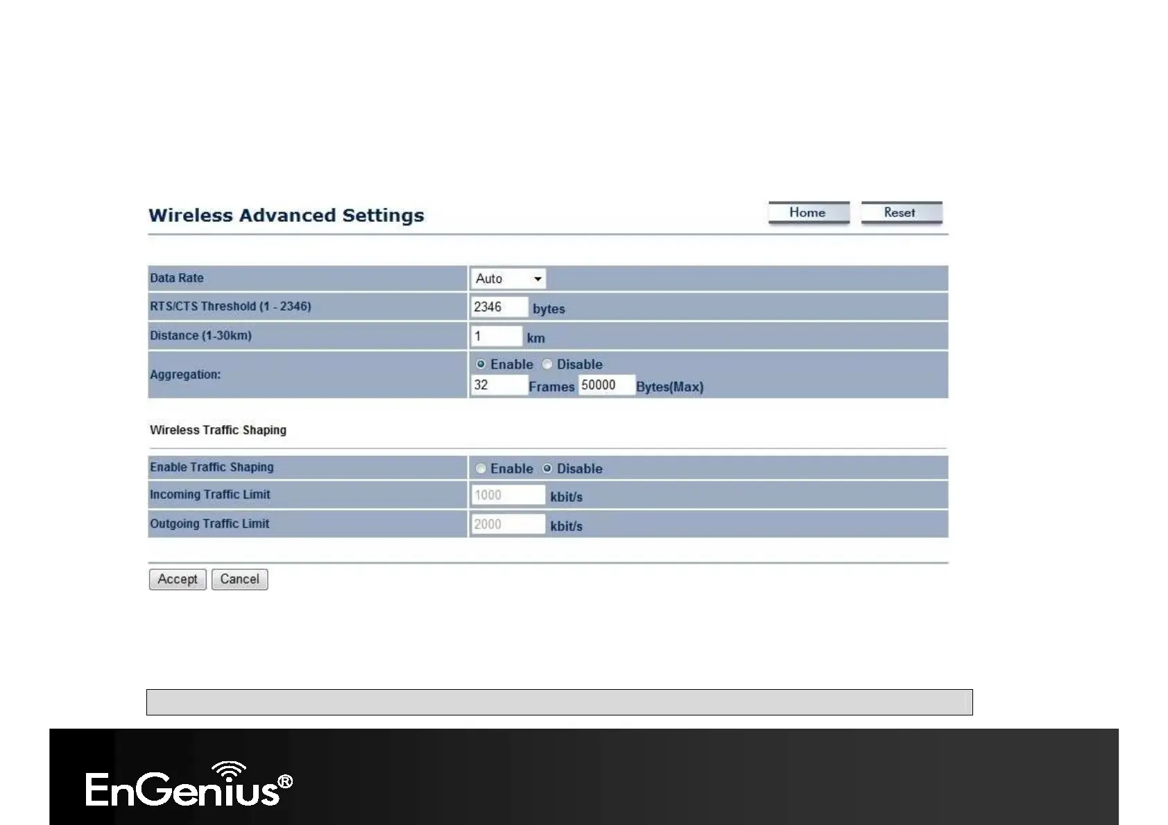Click the Data Rate label
This screenshot has width=1168, height=825.
click(177, 278)
